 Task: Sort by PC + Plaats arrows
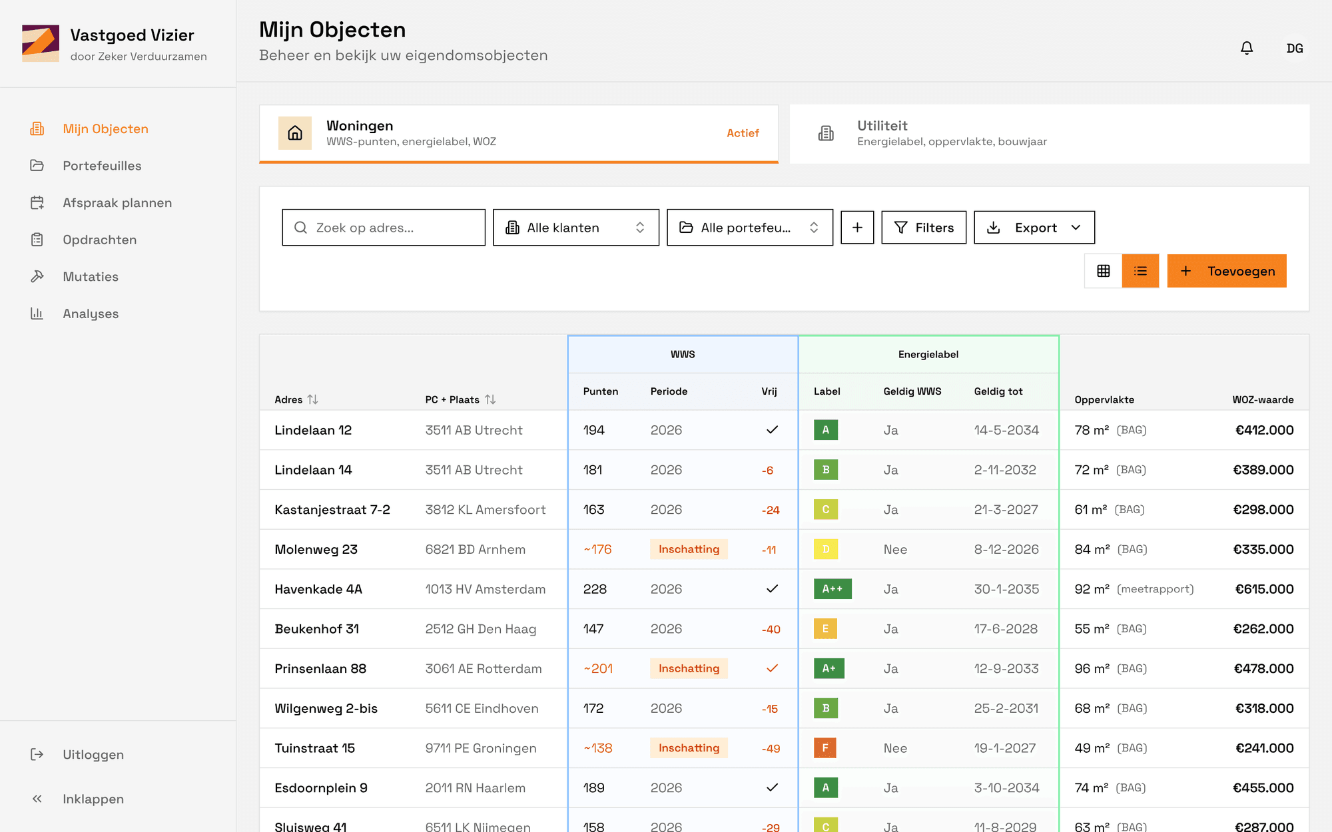490,399
